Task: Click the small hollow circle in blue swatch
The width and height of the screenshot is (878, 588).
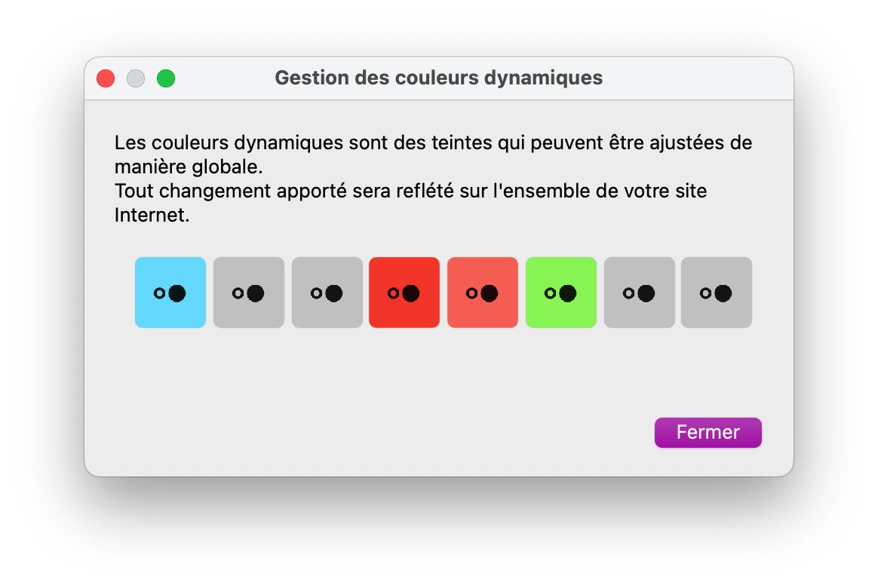Action: (159, 293)
